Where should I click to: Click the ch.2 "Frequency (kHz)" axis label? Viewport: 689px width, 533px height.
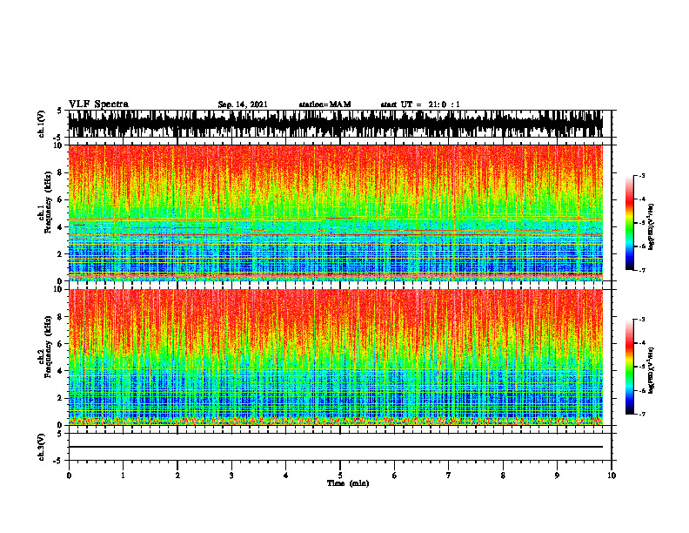pos(48,347)
